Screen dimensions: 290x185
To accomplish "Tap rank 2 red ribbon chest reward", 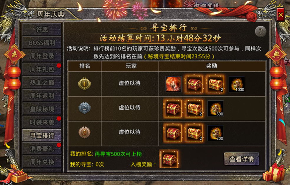I will tap(173, 109).
